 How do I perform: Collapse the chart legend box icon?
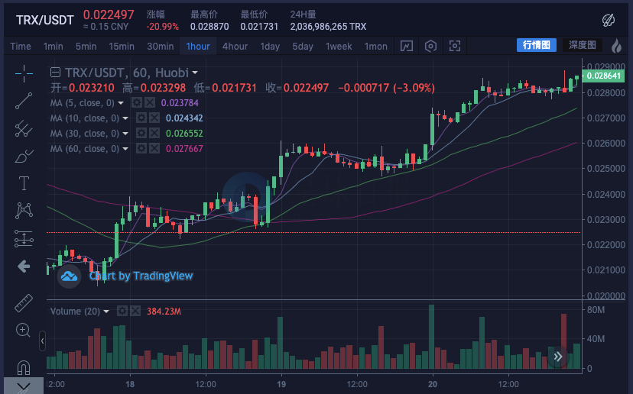click(55, 73)
